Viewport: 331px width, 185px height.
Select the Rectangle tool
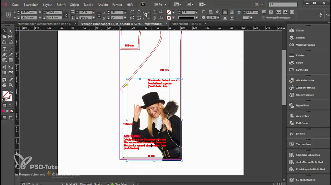point(10,60)
